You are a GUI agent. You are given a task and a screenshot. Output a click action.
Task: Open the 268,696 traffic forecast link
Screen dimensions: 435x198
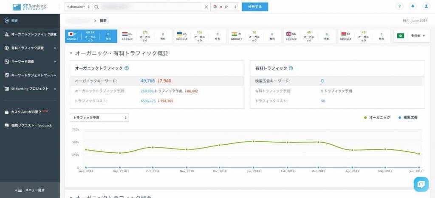click(147, 91)
